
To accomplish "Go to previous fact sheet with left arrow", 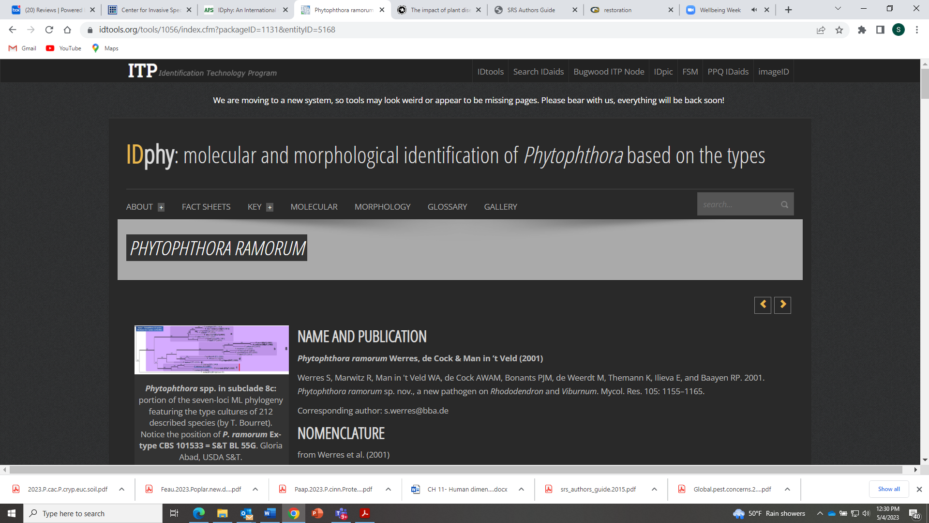I will [x=763, y=305].
